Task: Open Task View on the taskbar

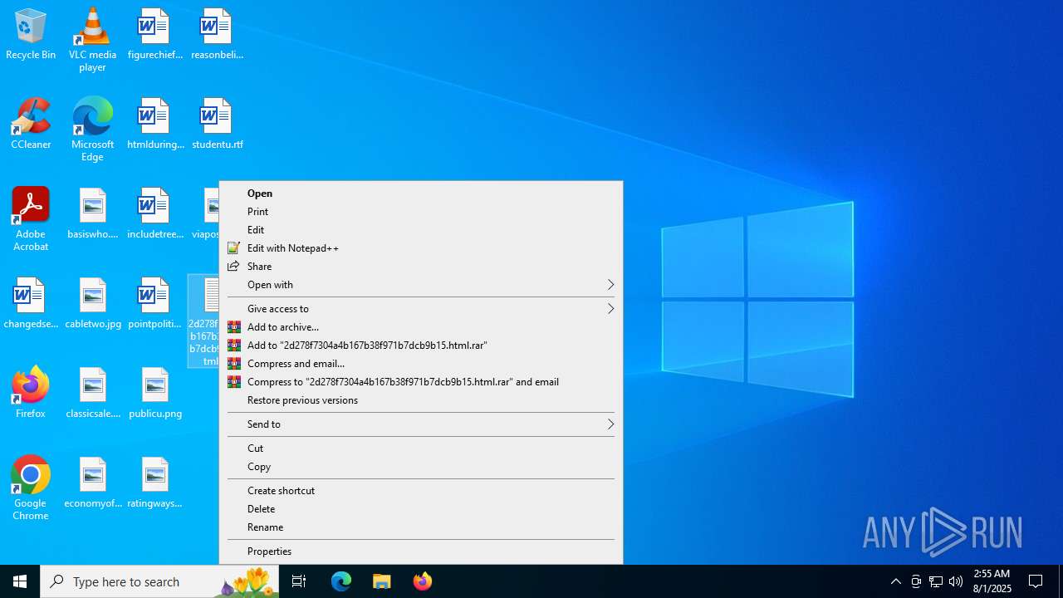Action: [x=299, y=581]
